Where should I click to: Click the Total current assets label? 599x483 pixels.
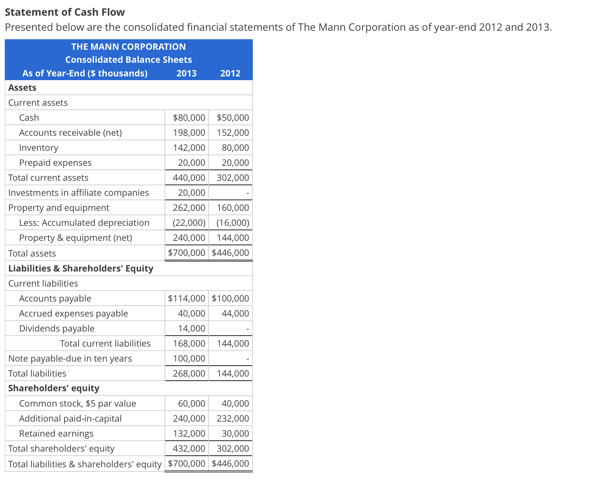click(x=48, y=177)
